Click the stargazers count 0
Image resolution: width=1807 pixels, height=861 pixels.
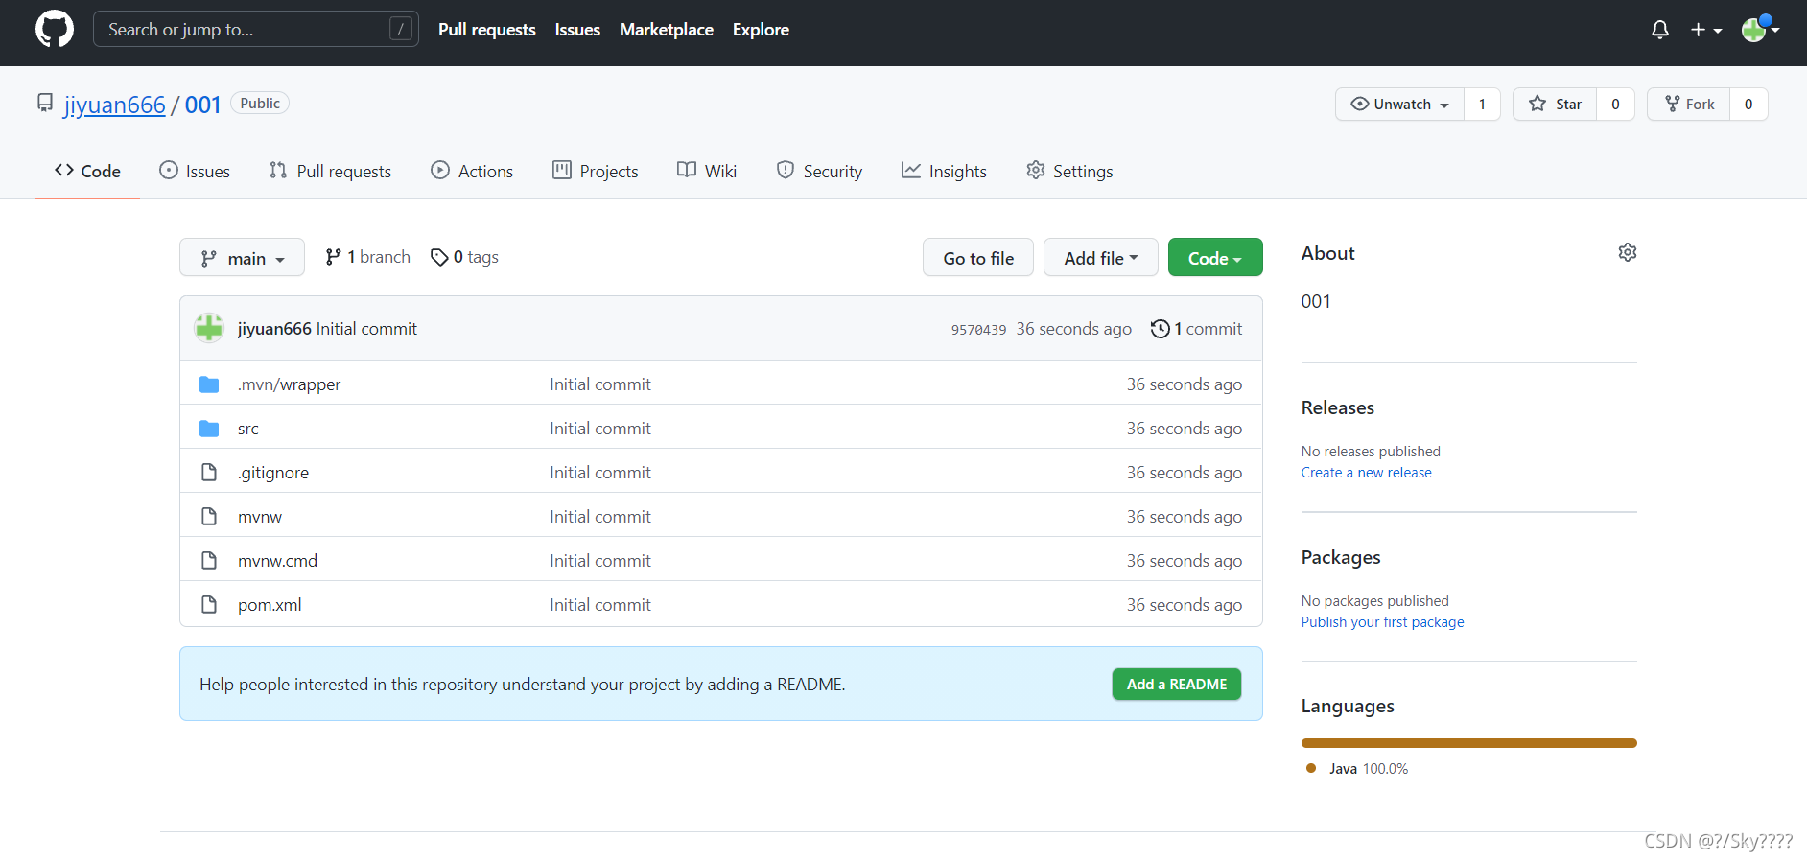click(1615, 104)
